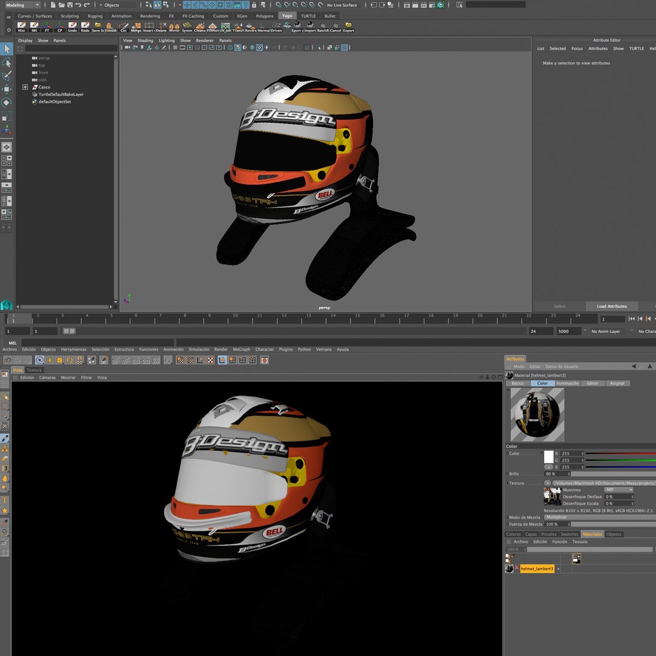Click the Maya Select tool arrow
Viewport: 656px width, 656px height.
[x=7, y=49]
